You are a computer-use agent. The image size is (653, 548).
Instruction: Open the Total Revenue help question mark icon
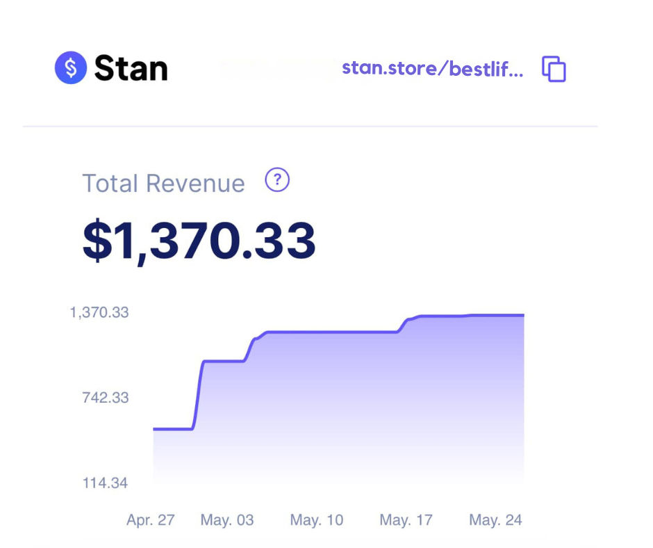click(276, 180)
